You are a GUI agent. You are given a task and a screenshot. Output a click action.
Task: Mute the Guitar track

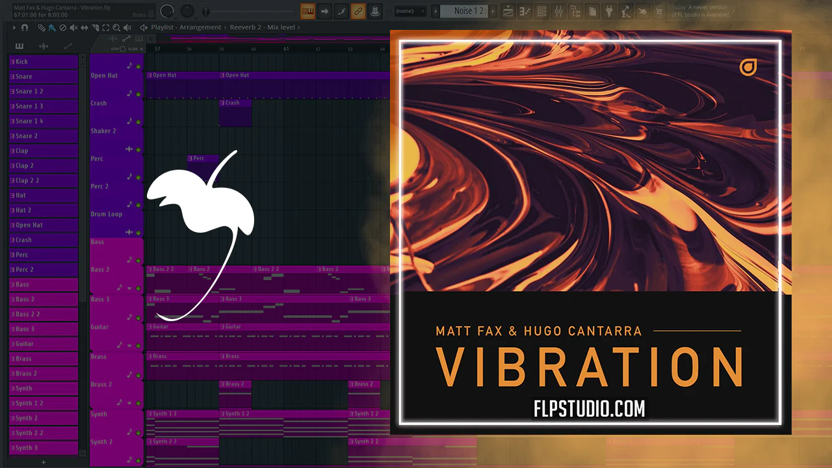pyautogui.click(x=138, y=346)
